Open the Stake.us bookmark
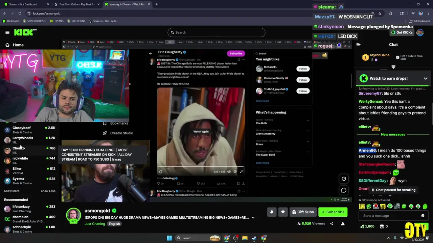Viewport: 433px width, 243px height. (103, 21)
